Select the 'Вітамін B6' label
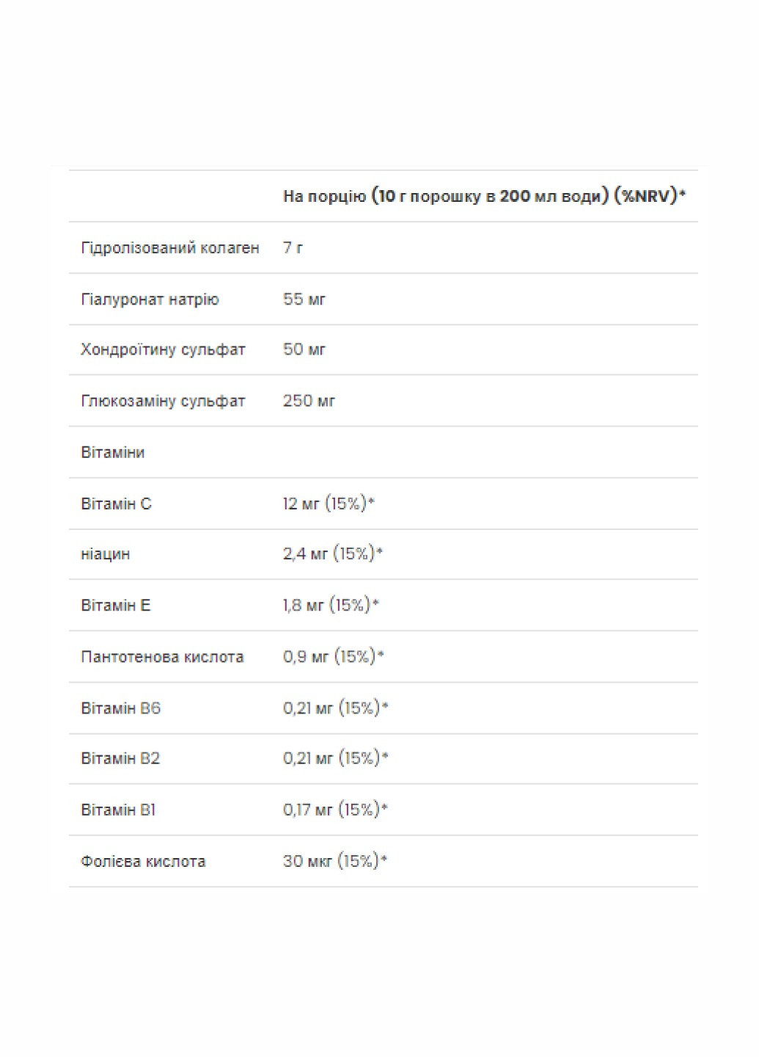 pos(120,708)
